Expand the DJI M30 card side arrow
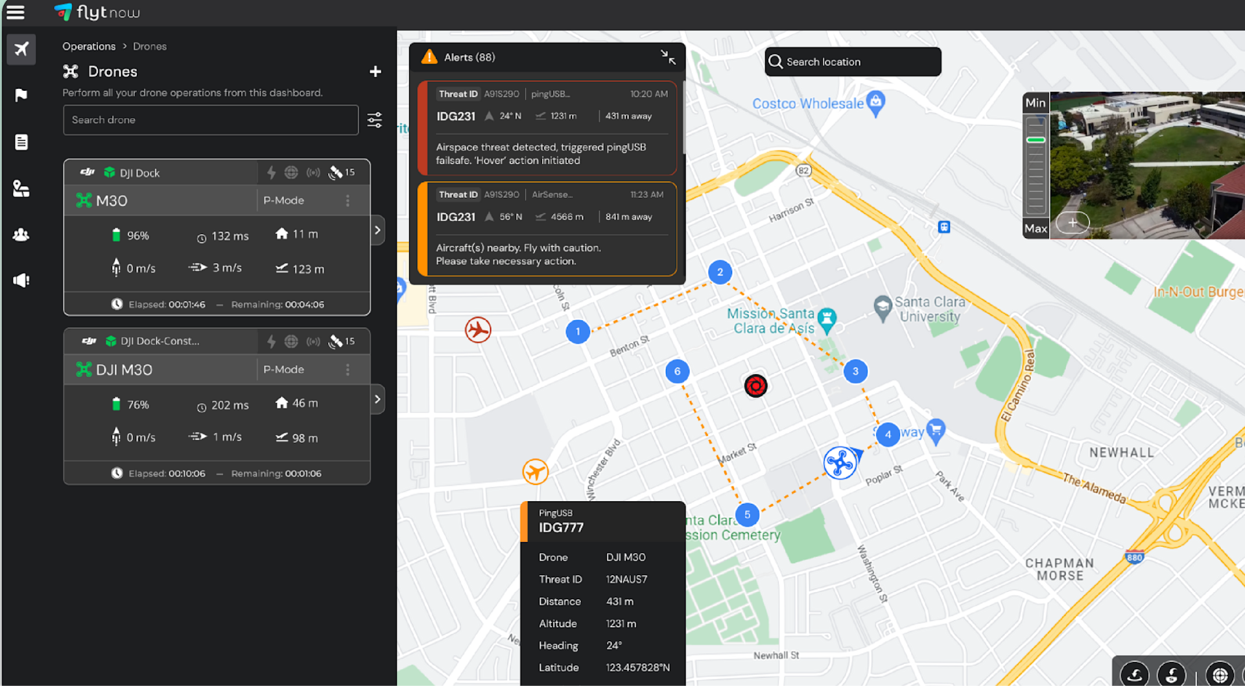 [377, 399]
